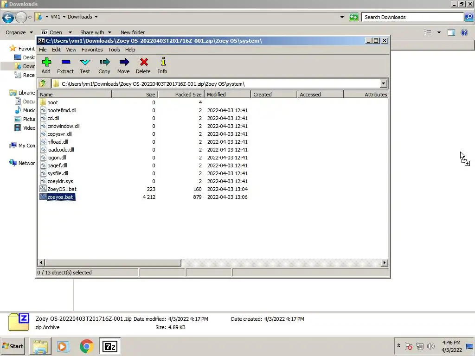Open Windows Explorer from taskbar
Viewport: 475px width, 356px height.
click(40, 346)
